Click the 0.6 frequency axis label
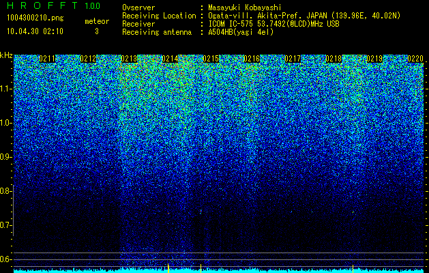 point(5,259)
